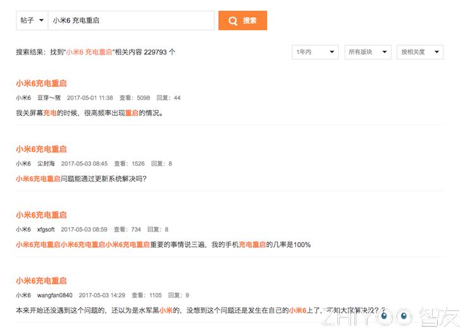Click the dropdown arrow beside 所有版块

[x=385, y=52]
